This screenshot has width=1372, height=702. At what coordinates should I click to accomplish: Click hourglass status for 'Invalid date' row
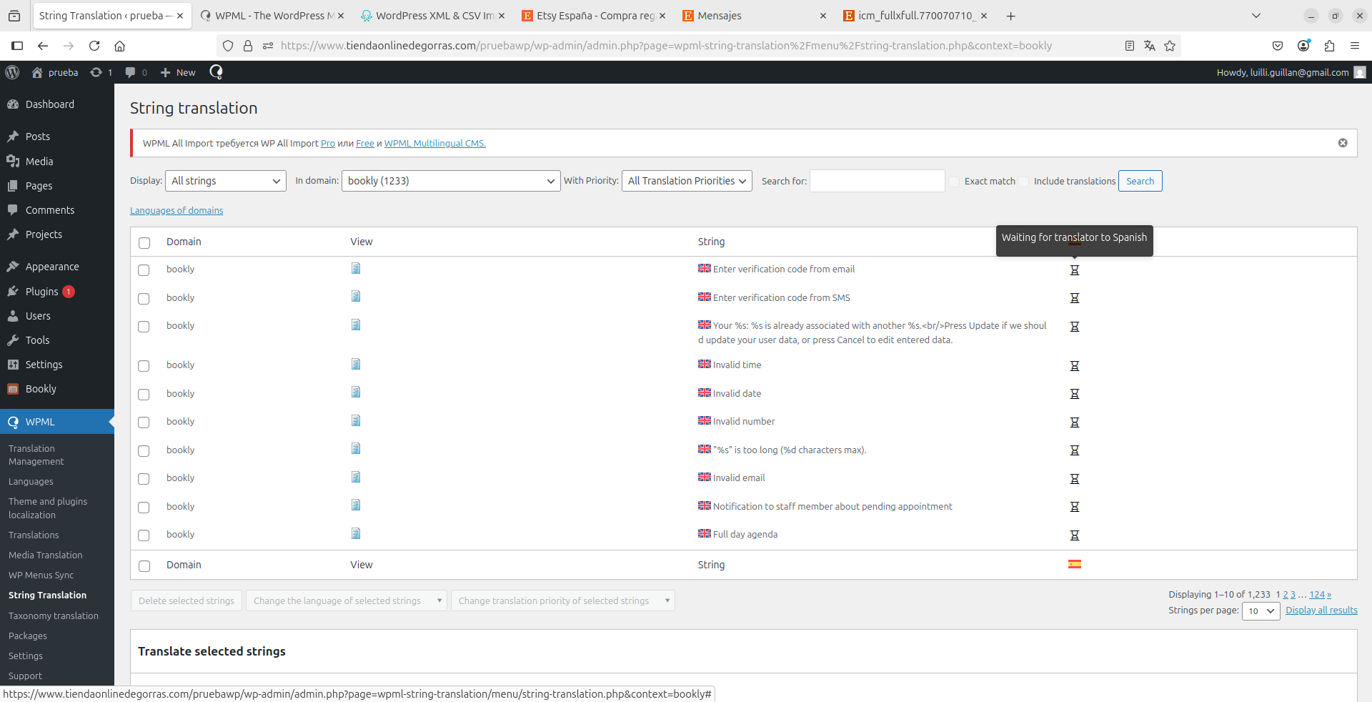(x=1074, y=394)
